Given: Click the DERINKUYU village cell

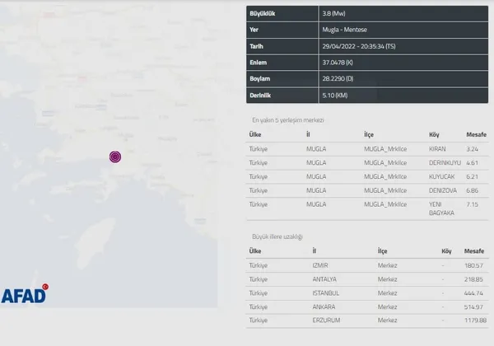Looking at the screenshot, I should pos(445,163).
